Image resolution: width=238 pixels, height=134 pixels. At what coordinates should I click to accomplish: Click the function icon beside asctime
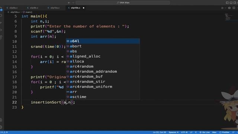(68, 97)
